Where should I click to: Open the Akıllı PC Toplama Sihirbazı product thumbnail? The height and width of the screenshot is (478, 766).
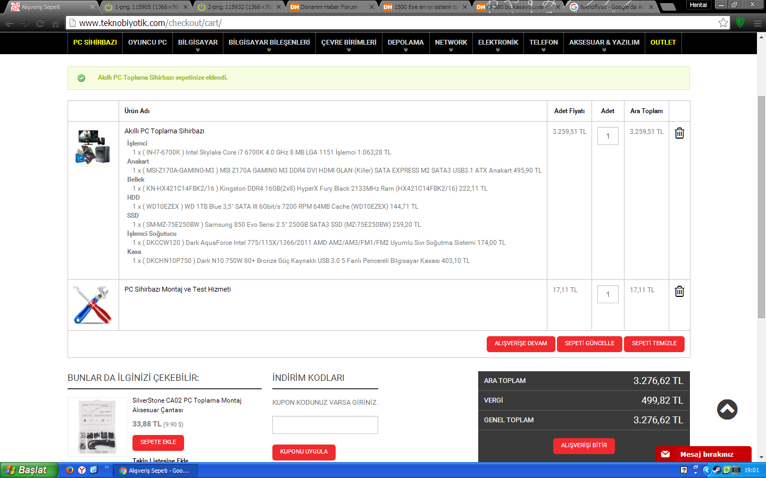pos(93,147)
